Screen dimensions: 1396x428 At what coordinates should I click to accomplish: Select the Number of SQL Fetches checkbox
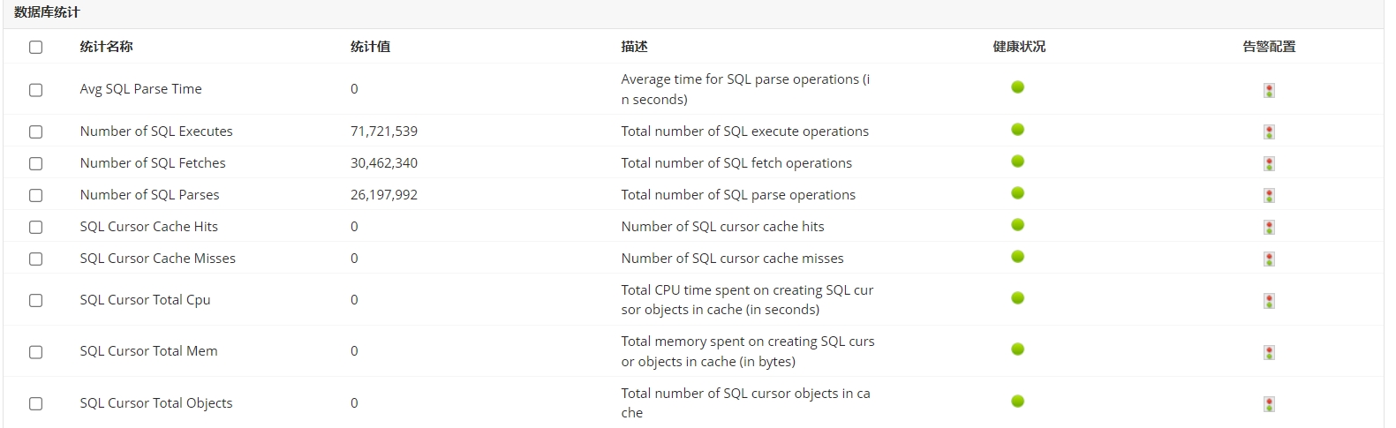[x=35, y=163]
